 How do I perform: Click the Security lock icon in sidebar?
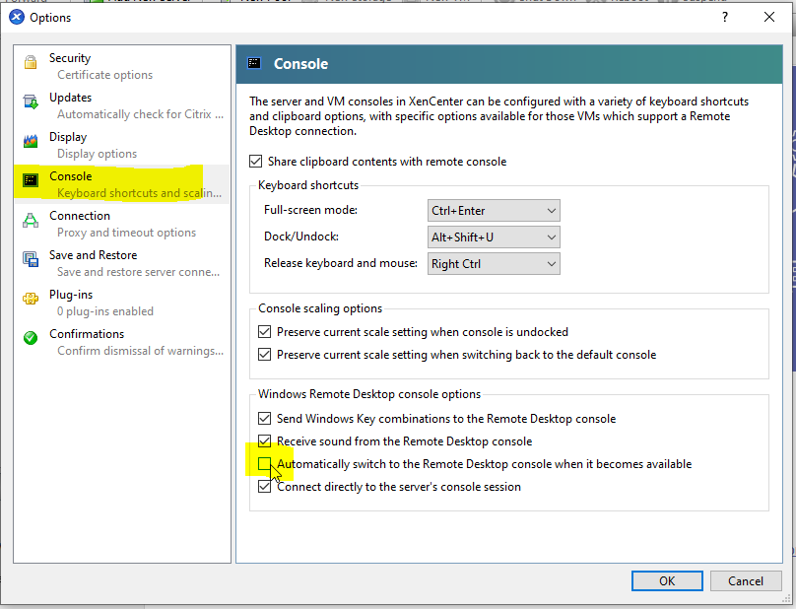pos(31,61)
